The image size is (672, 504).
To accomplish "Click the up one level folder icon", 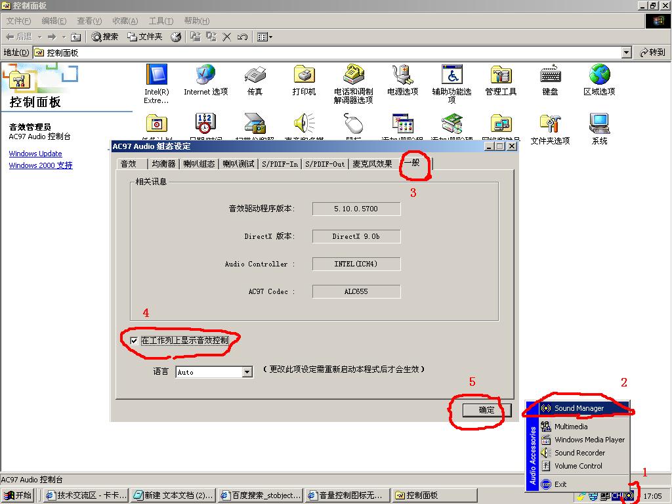I will [x=76, y=37].
